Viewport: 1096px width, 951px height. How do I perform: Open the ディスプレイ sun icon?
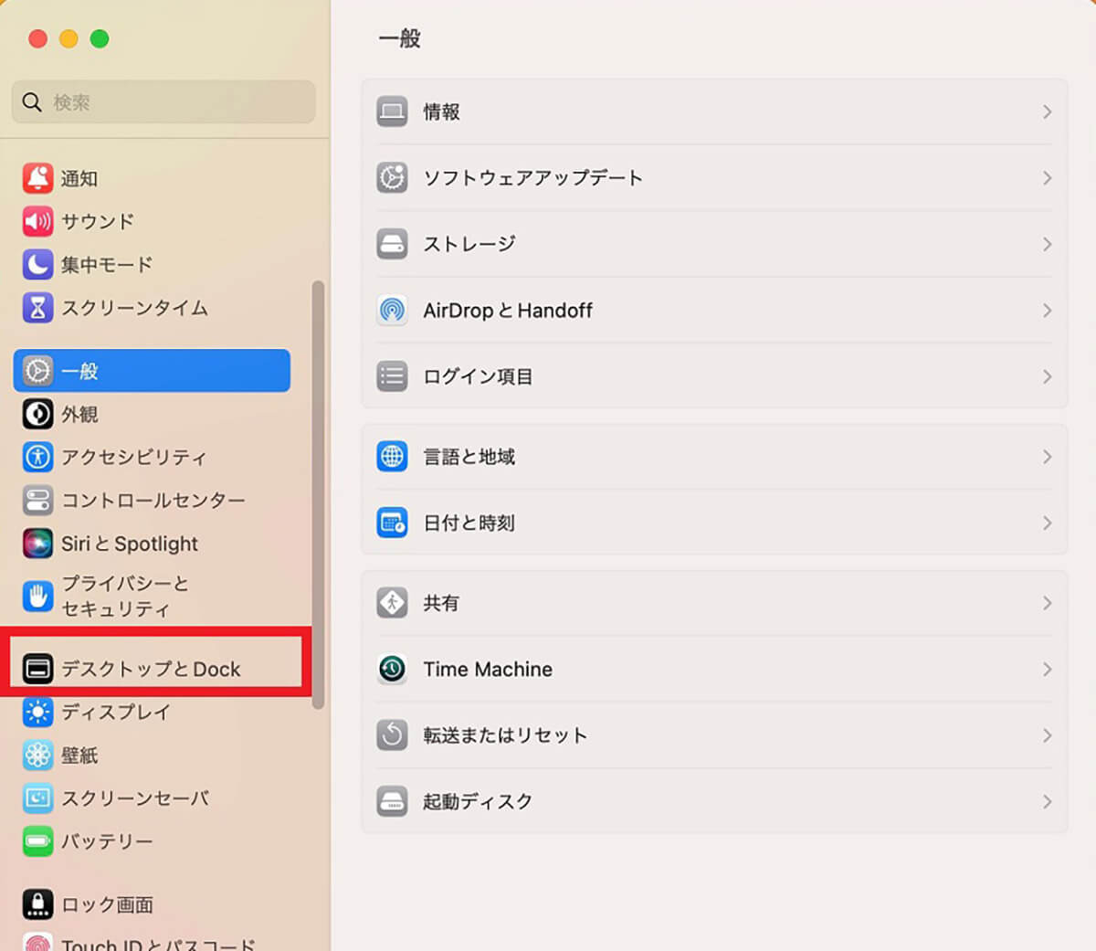point(37,712)
